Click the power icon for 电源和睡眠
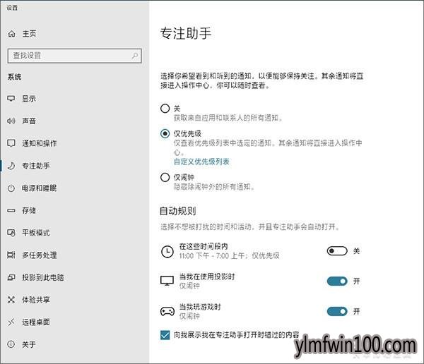Image resolution: width=424 pixels, height=364 pixels. [11, 188]
